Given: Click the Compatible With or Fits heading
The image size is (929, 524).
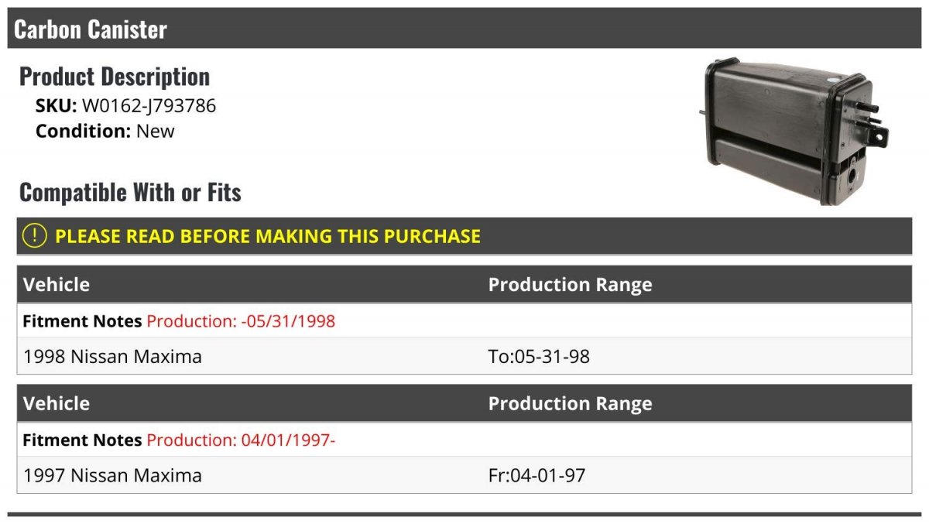Looking at the screenshot, I should (x=130, y=192).
